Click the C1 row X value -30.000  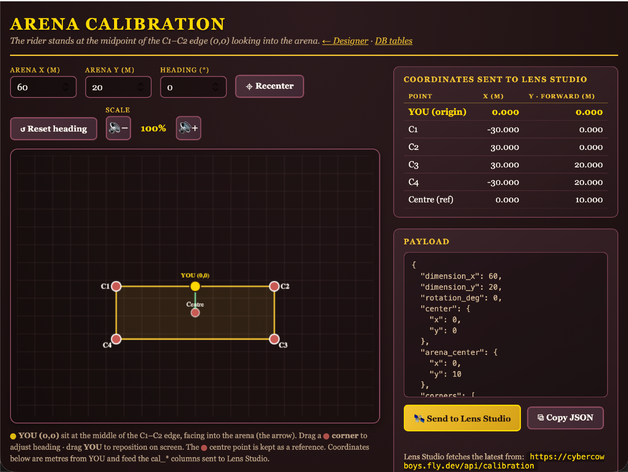tap(503, 130)
